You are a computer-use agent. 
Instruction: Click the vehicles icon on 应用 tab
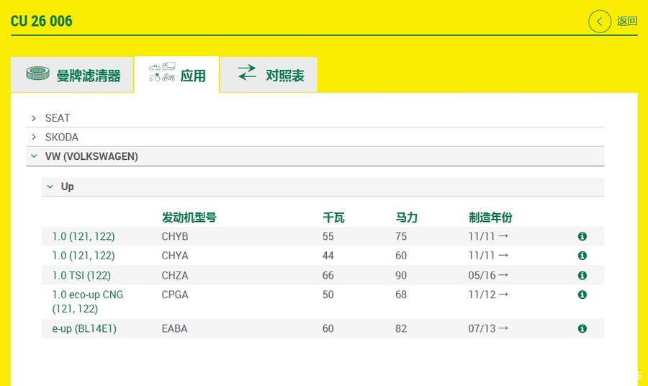[x=162, y=72]
